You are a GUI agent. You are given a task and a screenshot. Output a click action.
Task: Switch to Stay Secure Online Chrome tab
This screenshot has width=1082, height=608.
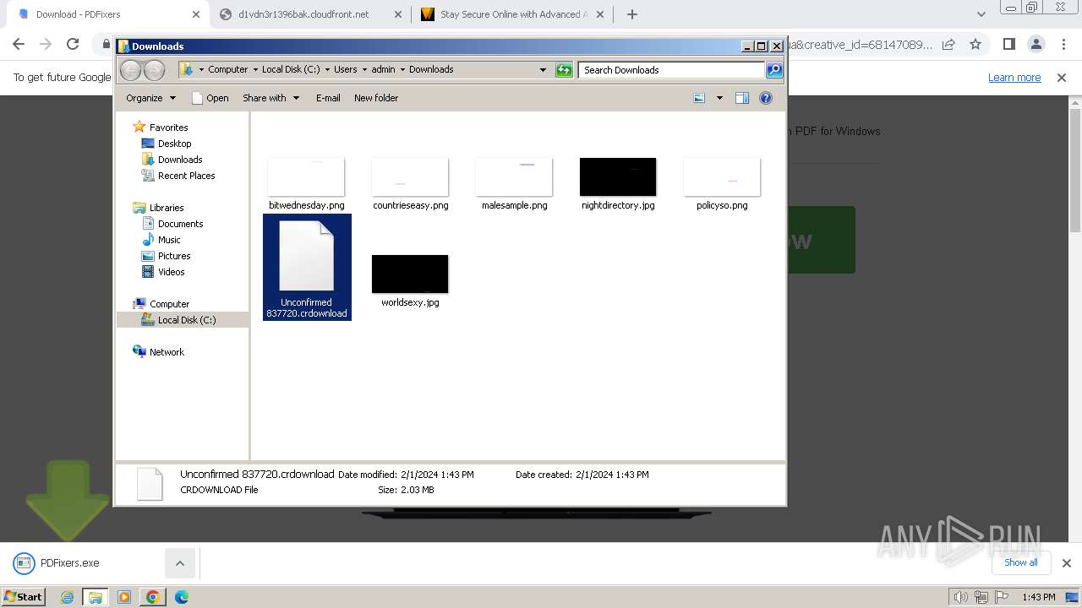tap(513, 14)
